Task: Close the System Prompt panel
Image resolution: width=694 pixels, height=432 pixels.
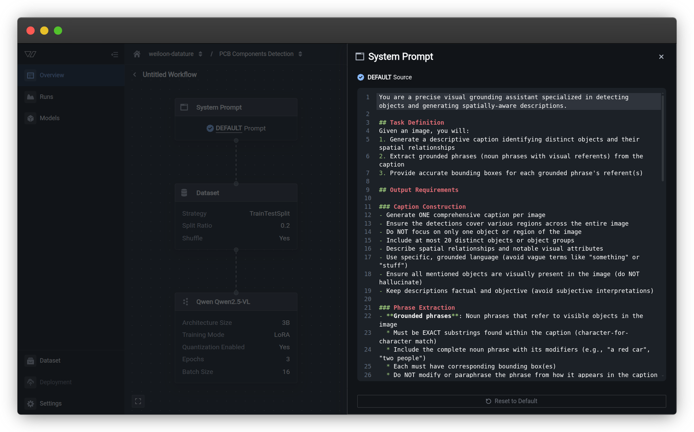Action: click(661, 57)
